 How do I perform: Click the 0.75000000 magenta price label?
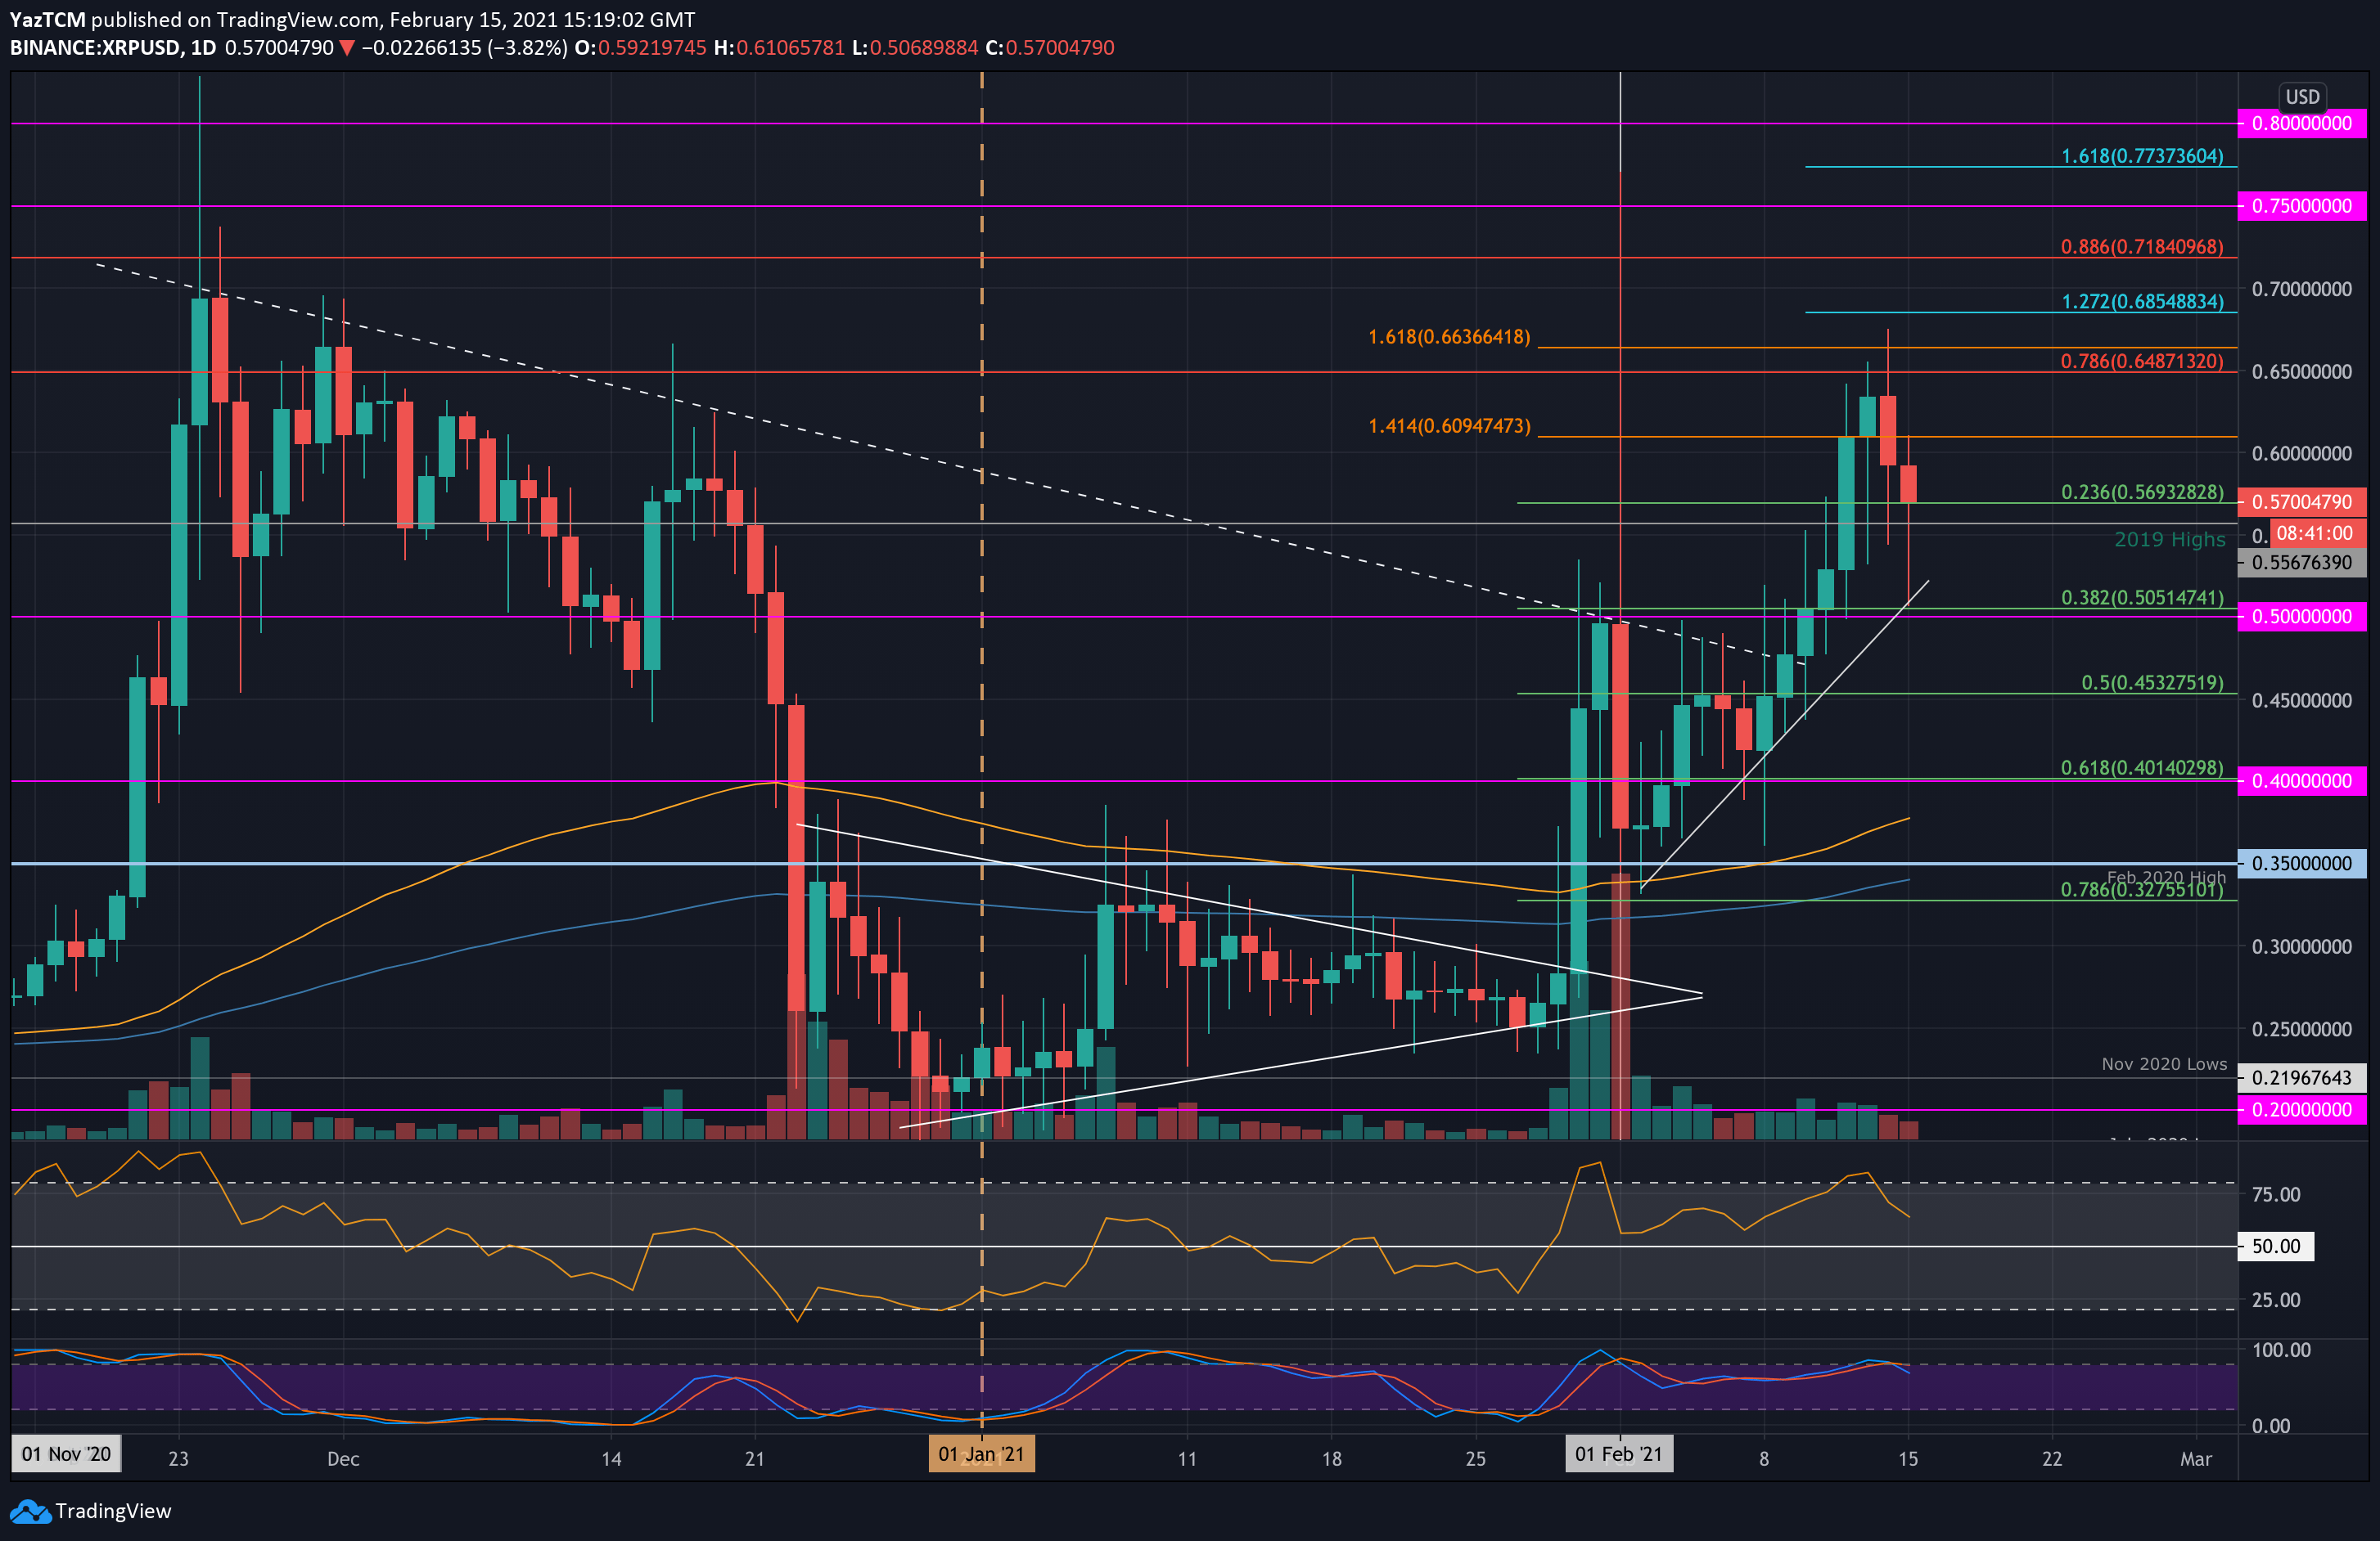point(2301,206)
